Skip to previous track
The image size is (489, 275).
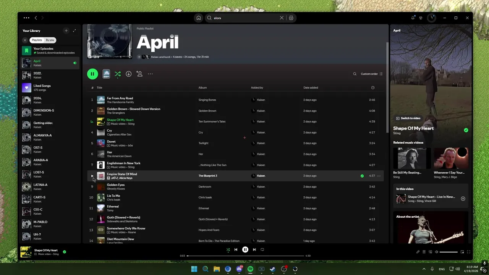[x=236, y=250]
